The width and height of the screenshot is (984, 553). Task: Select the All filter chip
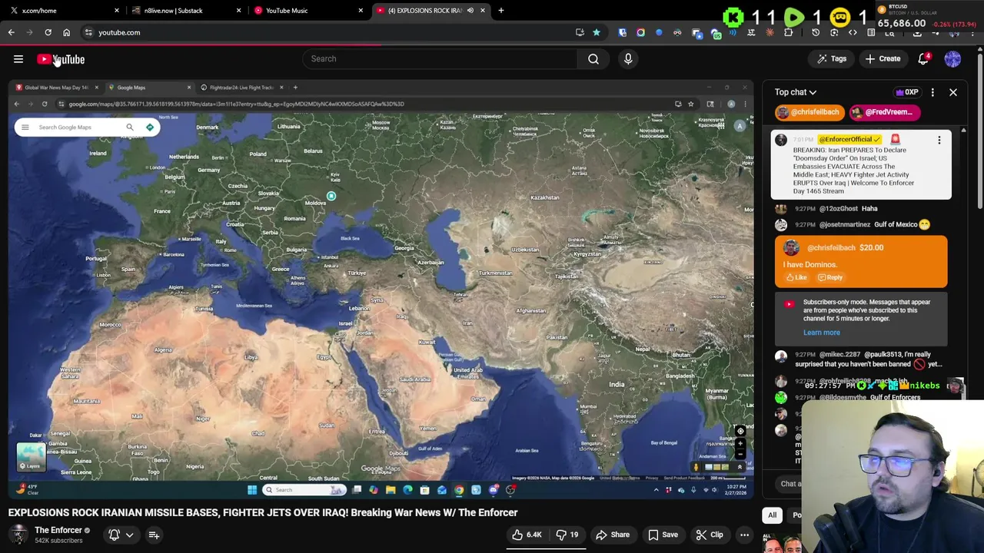772,515
